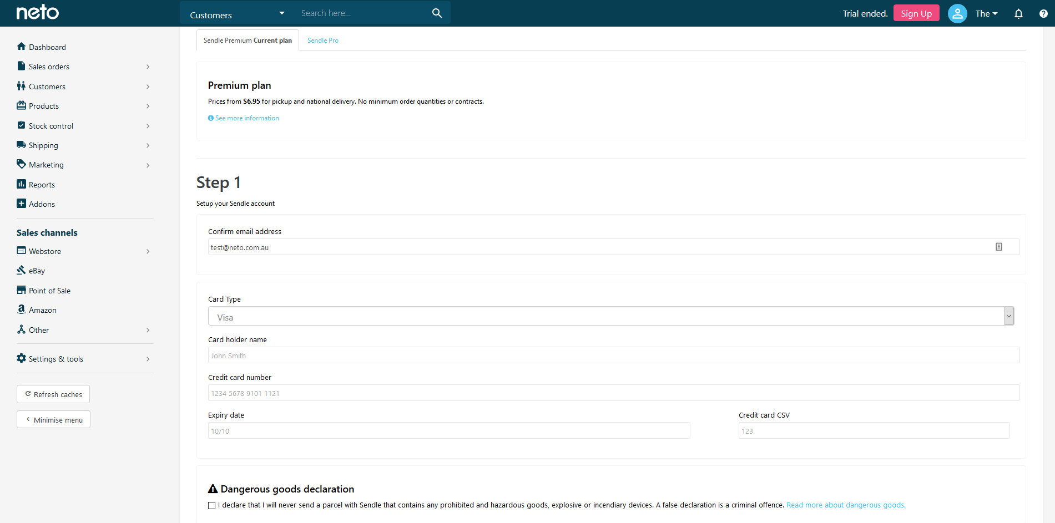Open the Card Type Visa dropdown
The width and height of the screenshot is (1055, 523).
tap(611, 316)
